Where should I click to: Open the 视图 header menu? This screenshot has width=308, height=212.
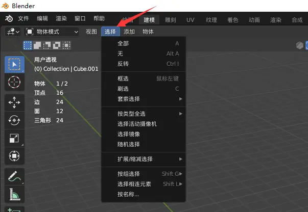pyautogui.click(x=91, y=32)
